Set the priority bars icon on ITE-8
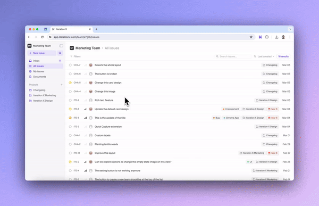This screenshot has height=206, width=319. 86,109
